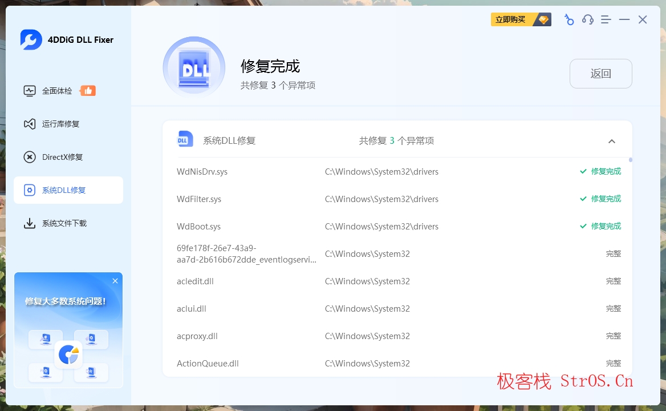Close the DLL Fixer window

point(642,19)
